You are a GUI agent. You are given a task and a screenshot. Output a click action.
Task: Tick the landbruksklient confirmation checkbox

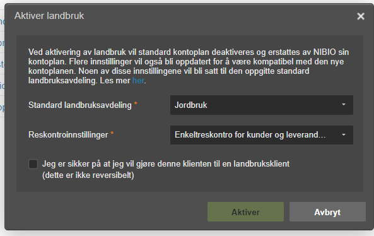click(33, 164)
